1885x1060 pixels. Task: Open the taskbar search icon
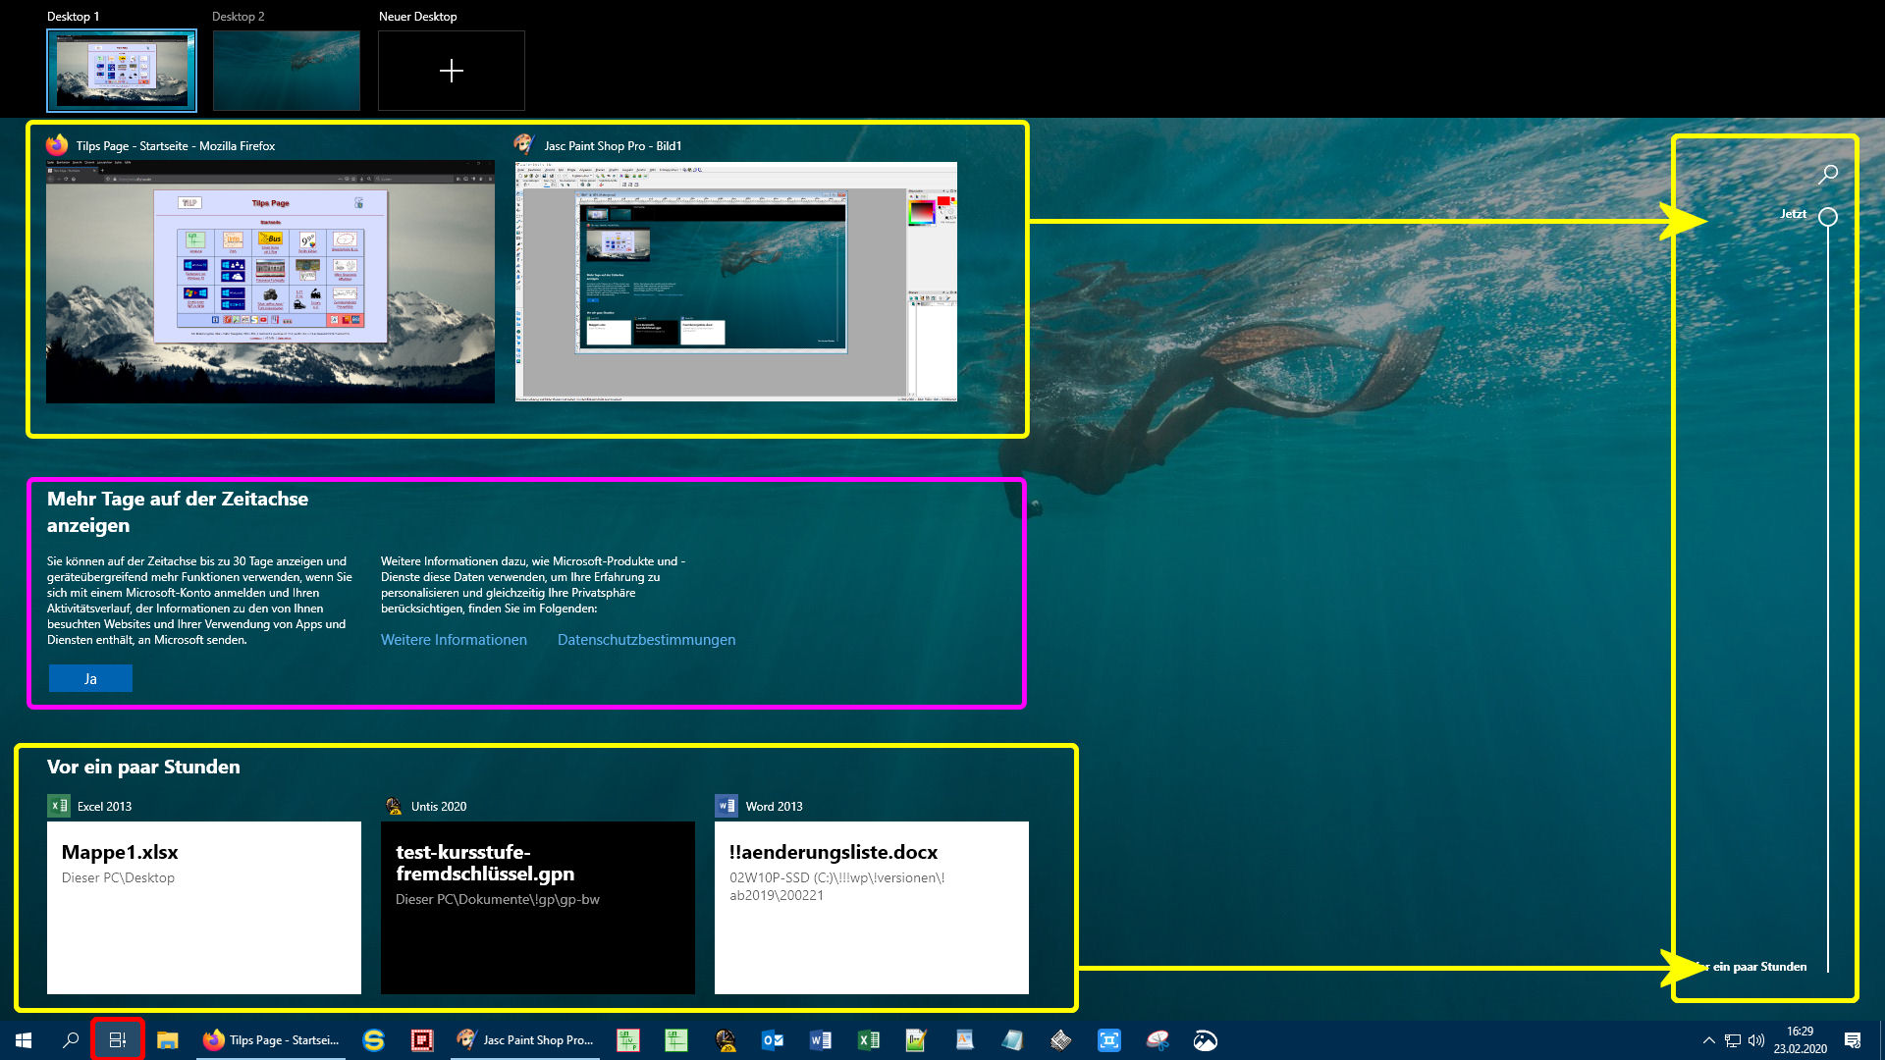tap(71, 1040)
